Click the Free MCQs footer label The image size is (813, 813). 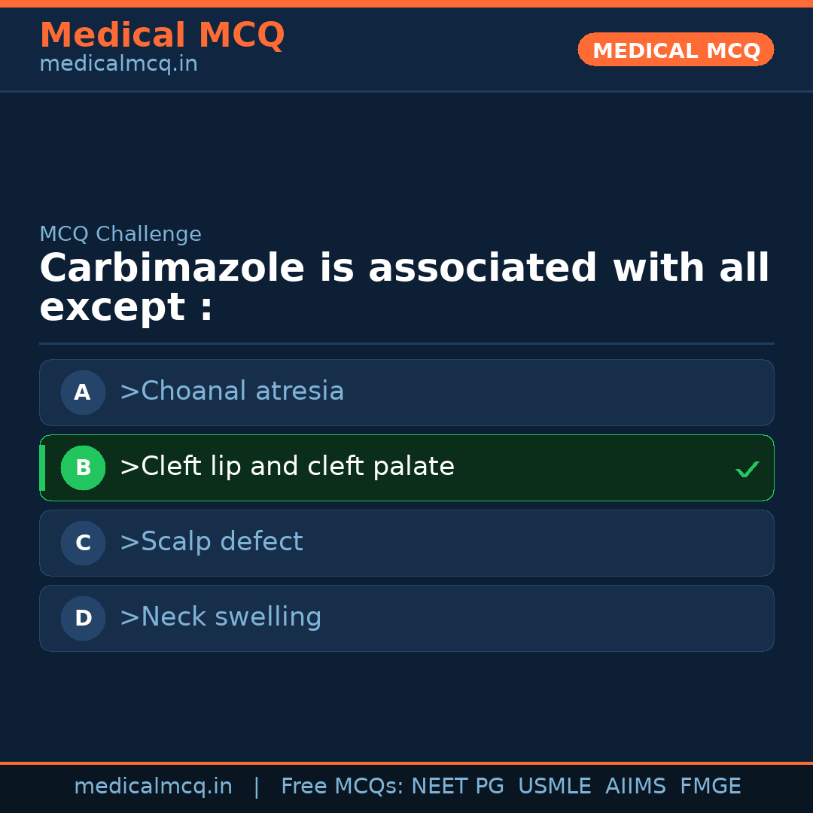point(342,787)
